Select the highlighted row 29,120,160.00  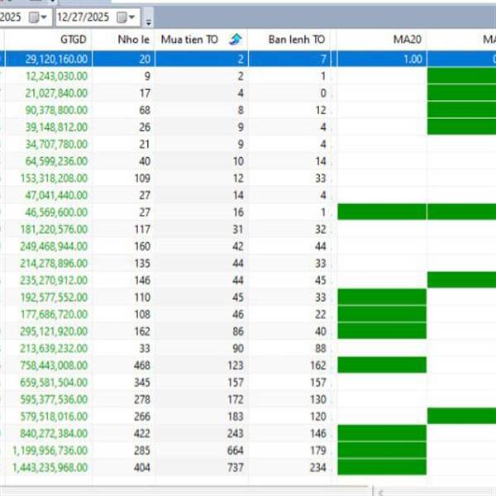click(248, 60)
